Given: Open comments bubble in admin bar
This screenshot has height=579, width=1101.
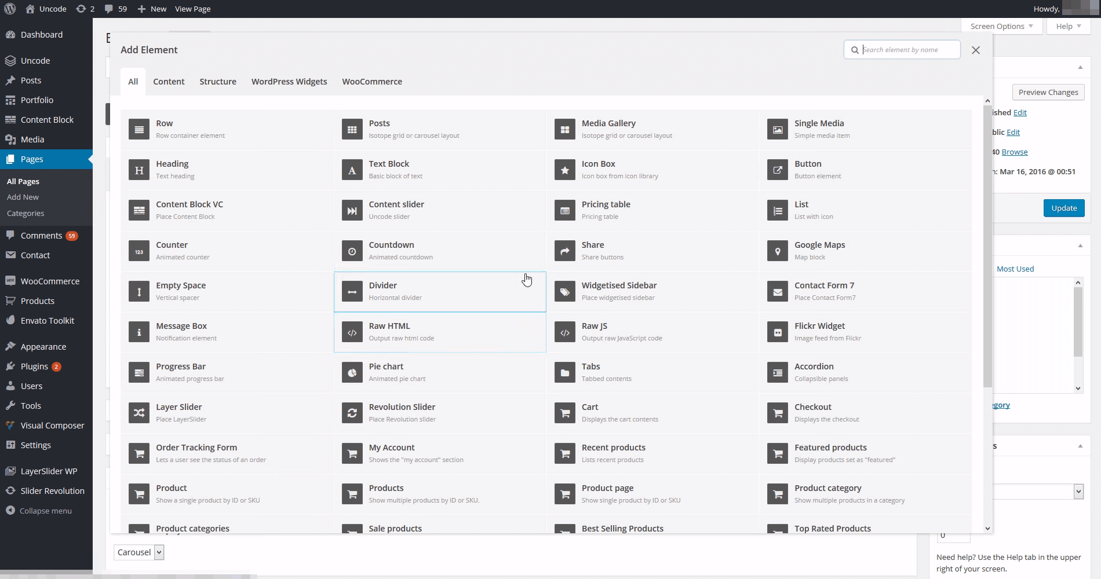Looking at the screenshot, I should (x=116, y=9).
